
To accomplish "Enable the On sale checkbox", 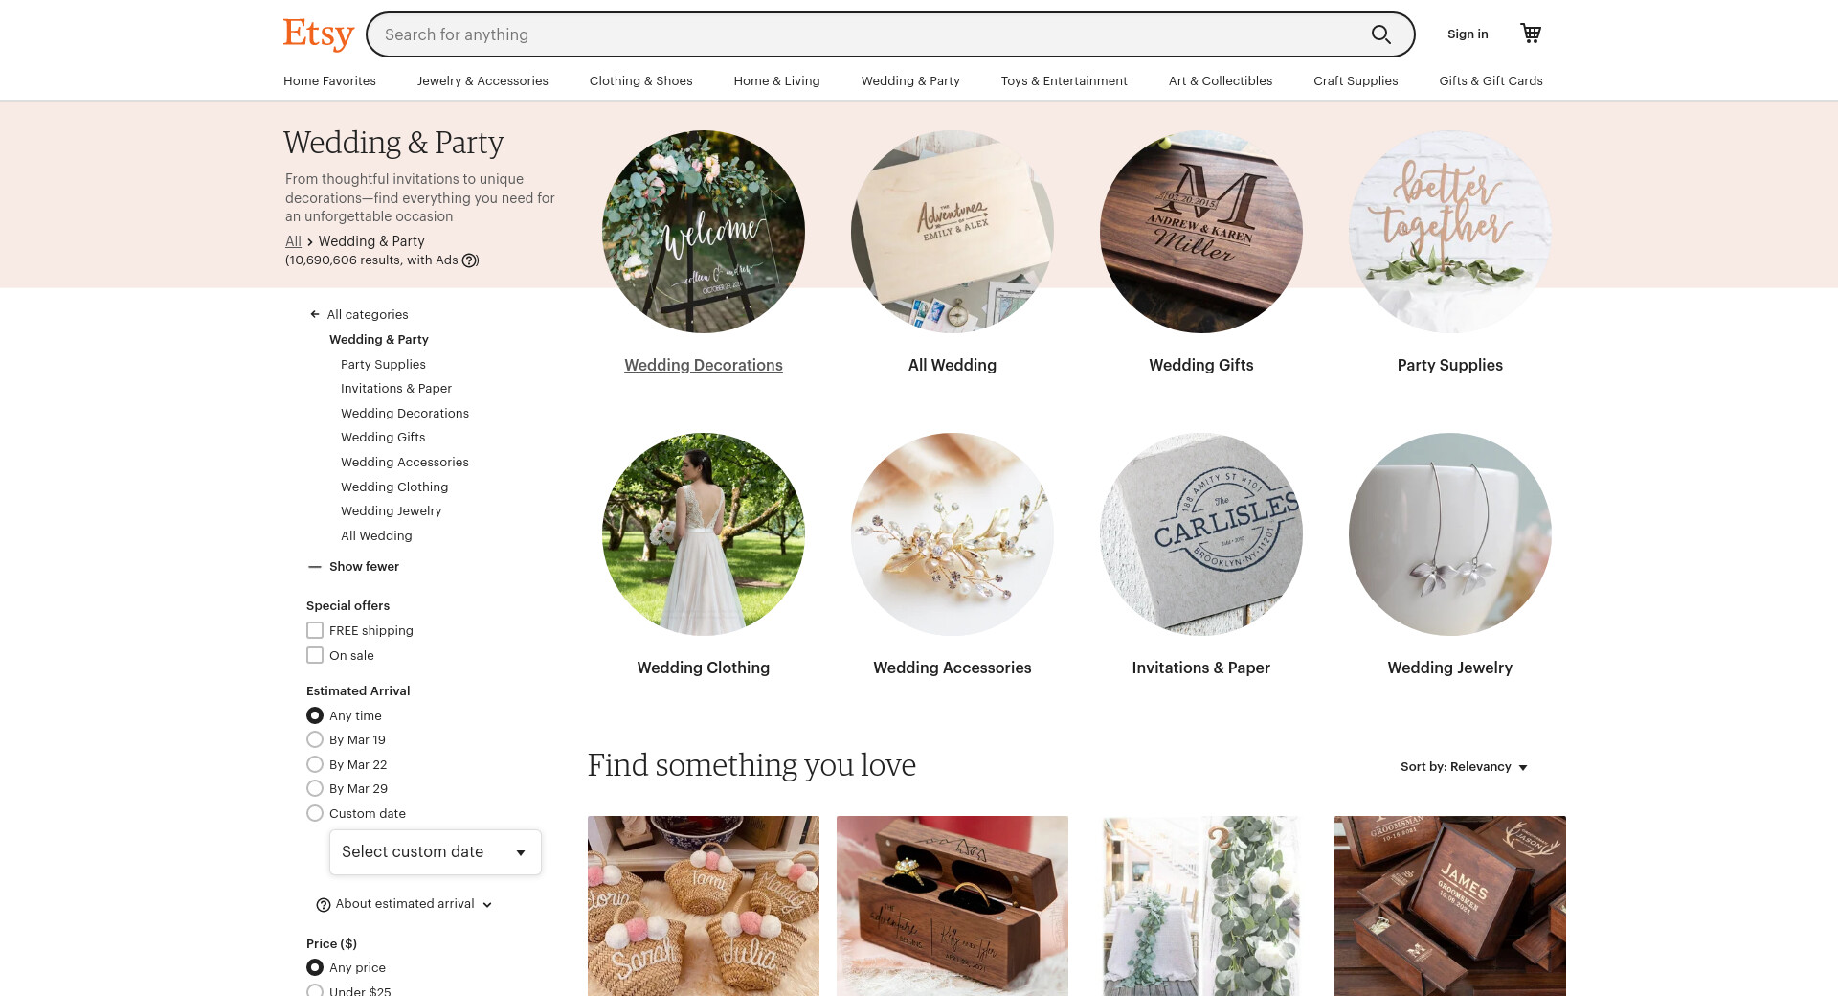I will point(315,655).
